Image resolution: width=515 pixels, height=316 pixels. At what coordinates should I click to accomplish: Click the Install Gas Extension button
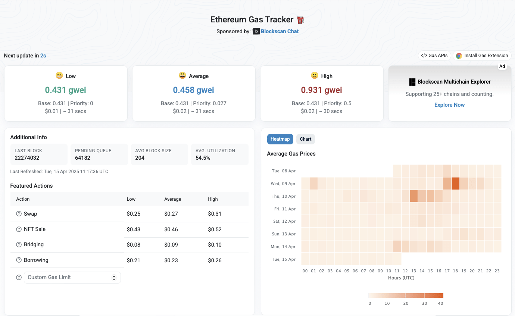click(482, 56)
